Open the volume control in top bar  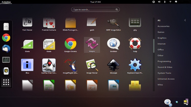159,2
